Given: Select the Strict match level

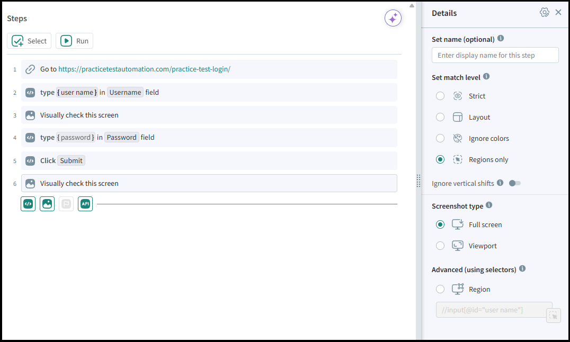Looking at the screenshot, I should [x=440, y=96].
